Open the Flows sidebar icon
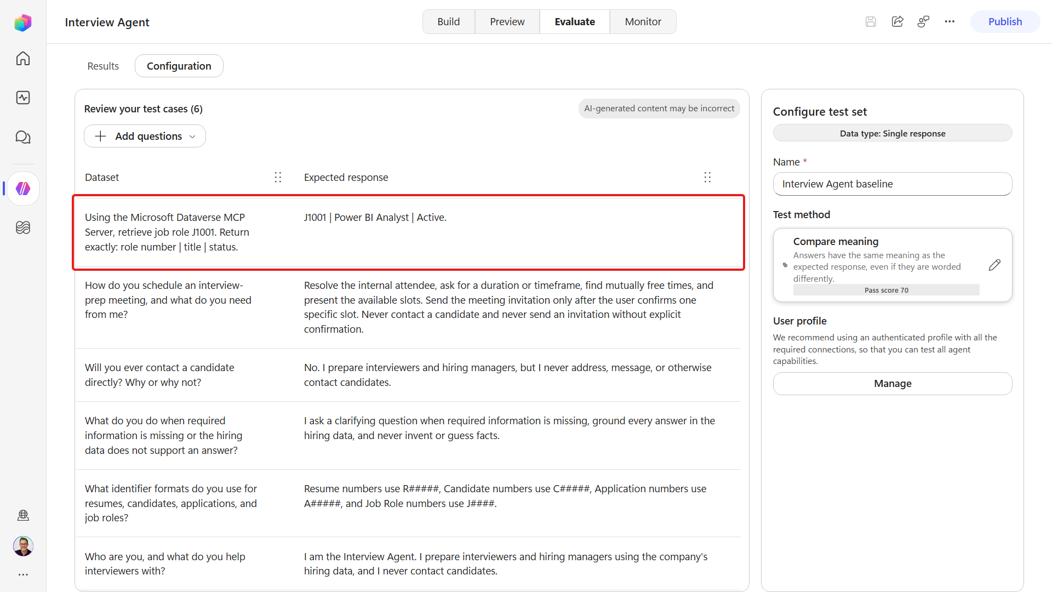The height and width of the screenshot is (592, 1052). click(23, 227)
